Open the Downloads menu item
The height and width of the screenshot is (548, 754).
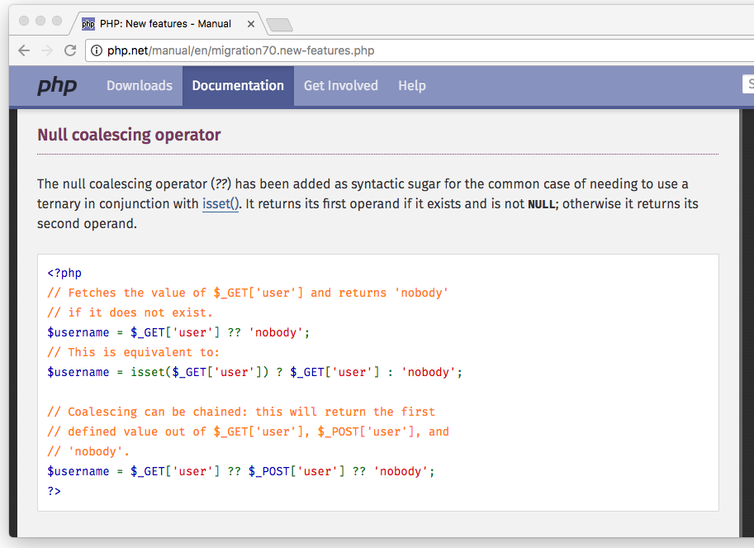pos(140,86)
